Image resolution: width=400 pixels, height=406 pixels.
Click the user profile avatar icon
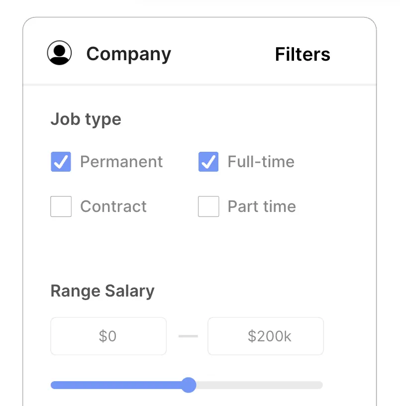pos(60,53)
